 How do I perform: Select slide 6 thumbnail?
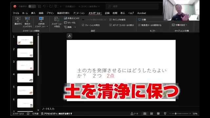tap(25, 103)
